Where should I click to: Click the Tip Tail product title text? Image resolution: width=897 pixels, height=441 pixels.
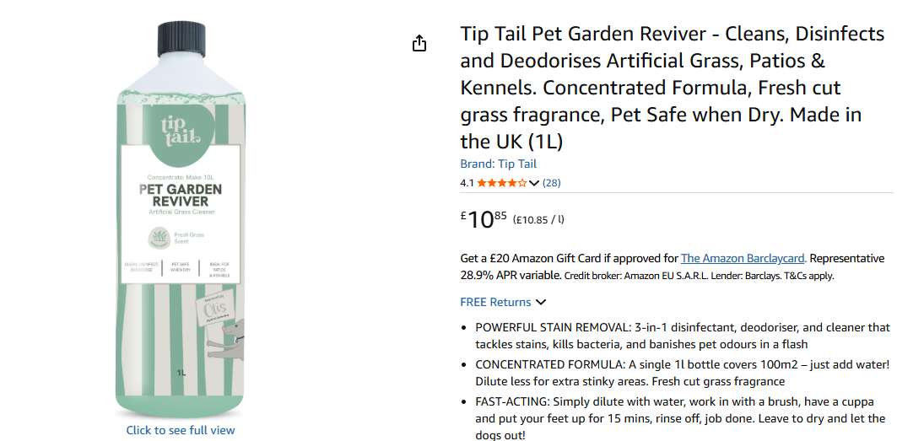point(673,88)
